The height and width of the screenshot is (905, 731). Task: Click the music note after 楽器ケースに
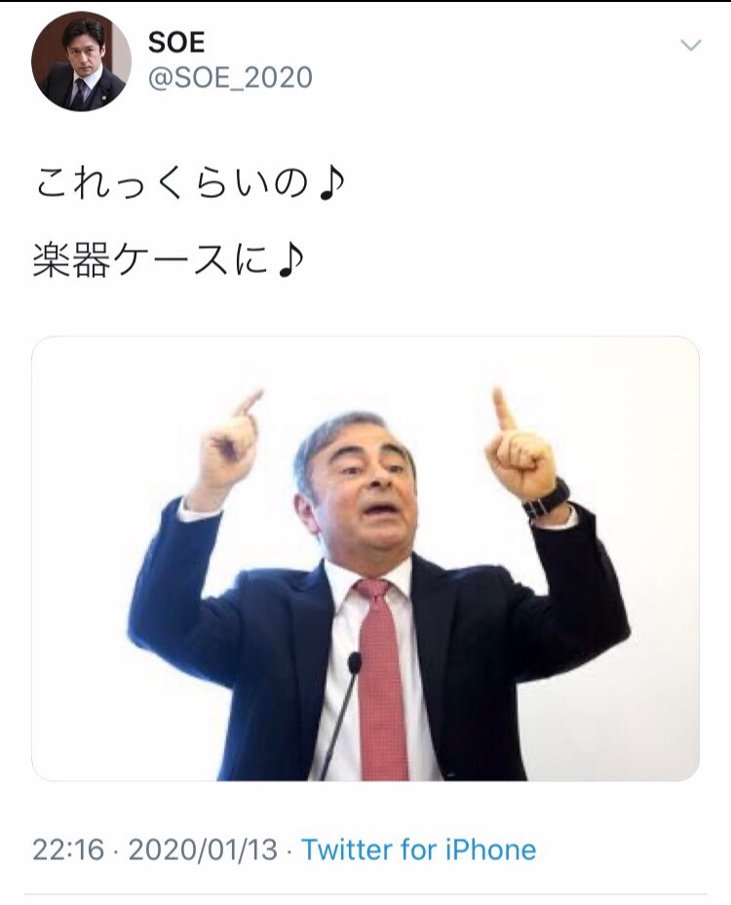tap(290, 261)
